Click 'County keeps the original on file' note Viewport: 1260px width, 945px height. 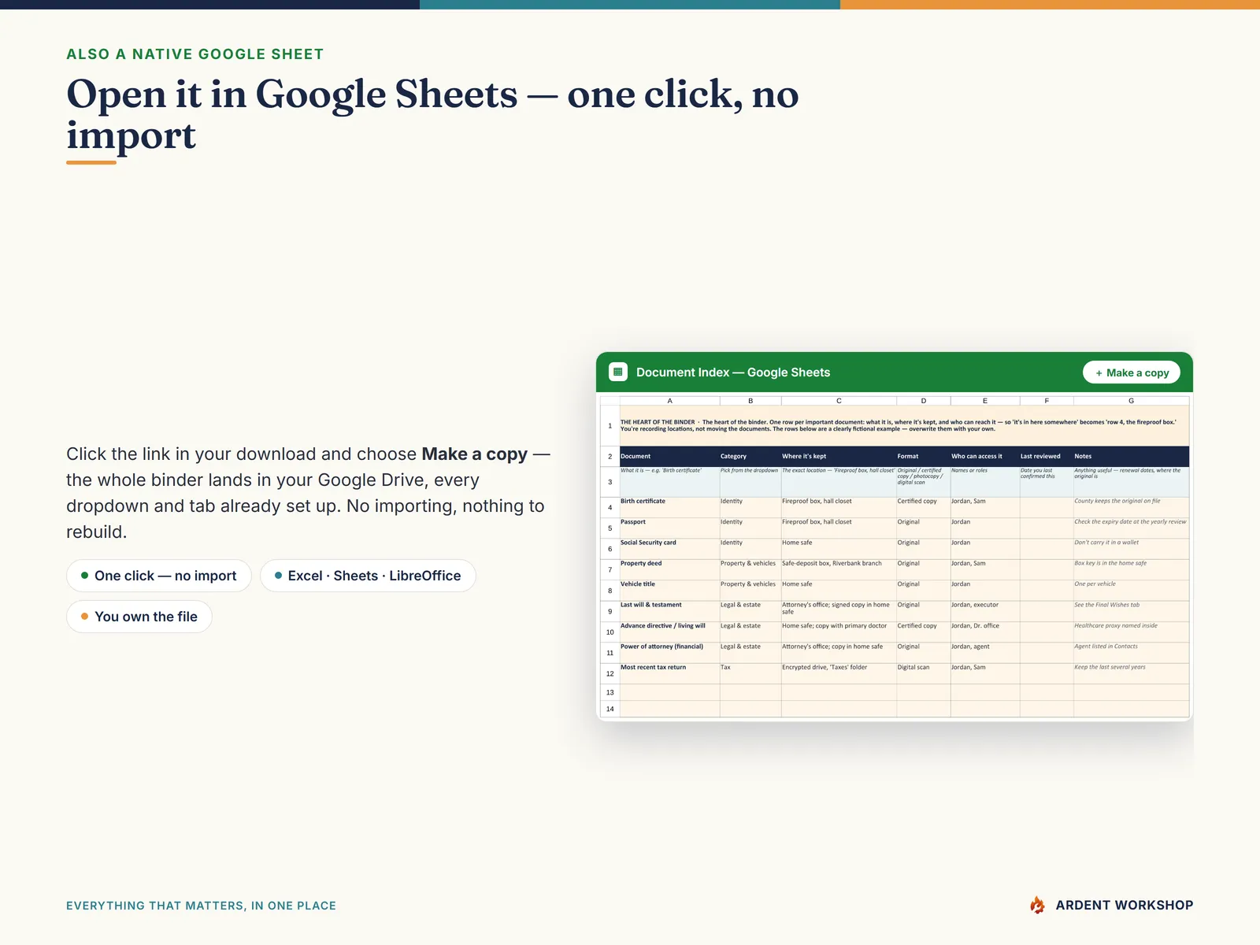1131,507
